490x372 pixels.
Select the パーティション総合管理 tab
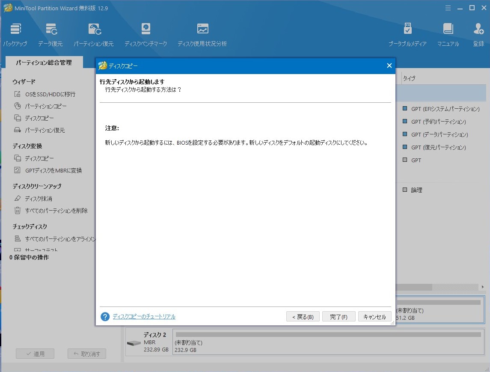click(x=44, y=62)
